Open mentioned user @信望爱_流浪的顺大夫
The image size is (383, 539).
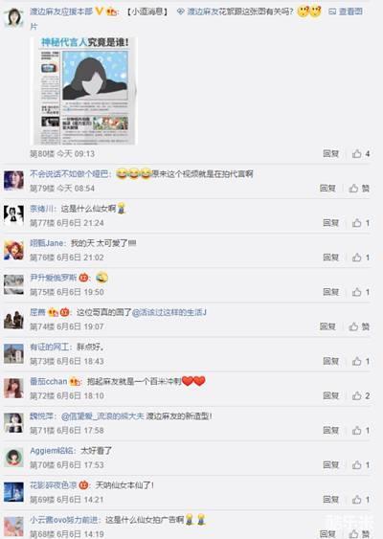point(102,416)
